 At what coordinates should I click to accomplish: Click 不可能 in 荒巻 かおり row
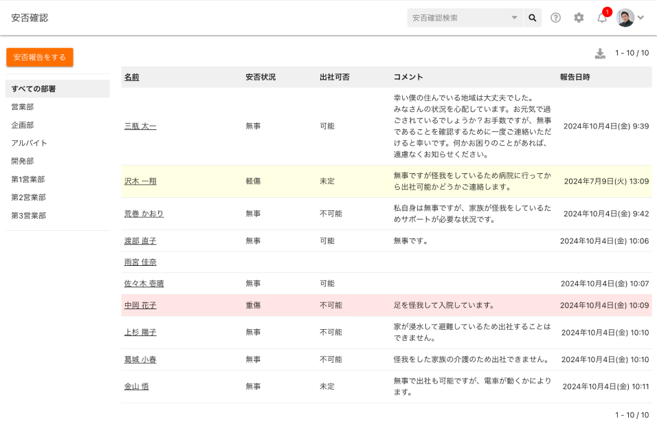331,214
